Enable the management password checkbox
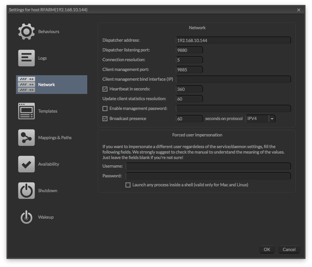The image size is (312, 267). coord(105,109)
